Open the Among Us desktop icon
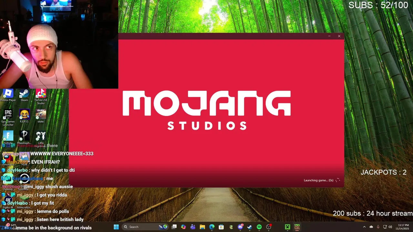Viewport: 413px width, 232px height. (x=8, y=159)
